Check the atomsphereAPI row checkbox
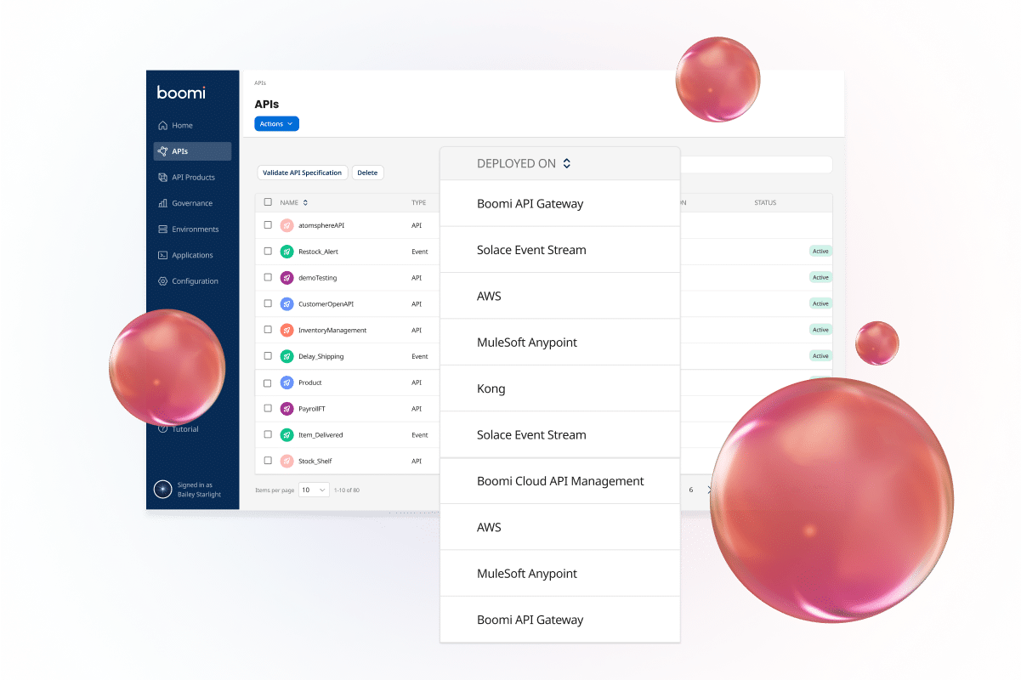 [x=268, y=225]
